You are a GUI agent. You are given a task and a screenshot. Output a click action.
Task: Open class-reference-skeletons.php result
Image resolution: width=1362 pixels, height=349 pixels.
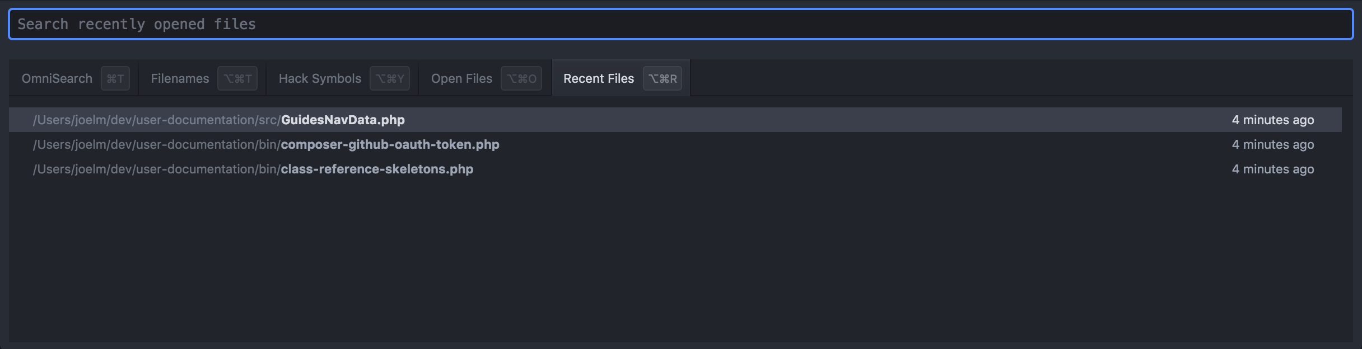[675, 169]
